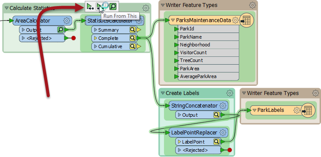Click the Run To This icon
Image resolution: width=321 pixels, height=157 pixels.
90,7
